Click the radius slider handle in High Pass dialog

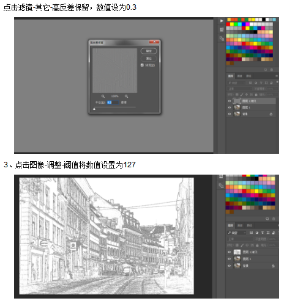94,109
